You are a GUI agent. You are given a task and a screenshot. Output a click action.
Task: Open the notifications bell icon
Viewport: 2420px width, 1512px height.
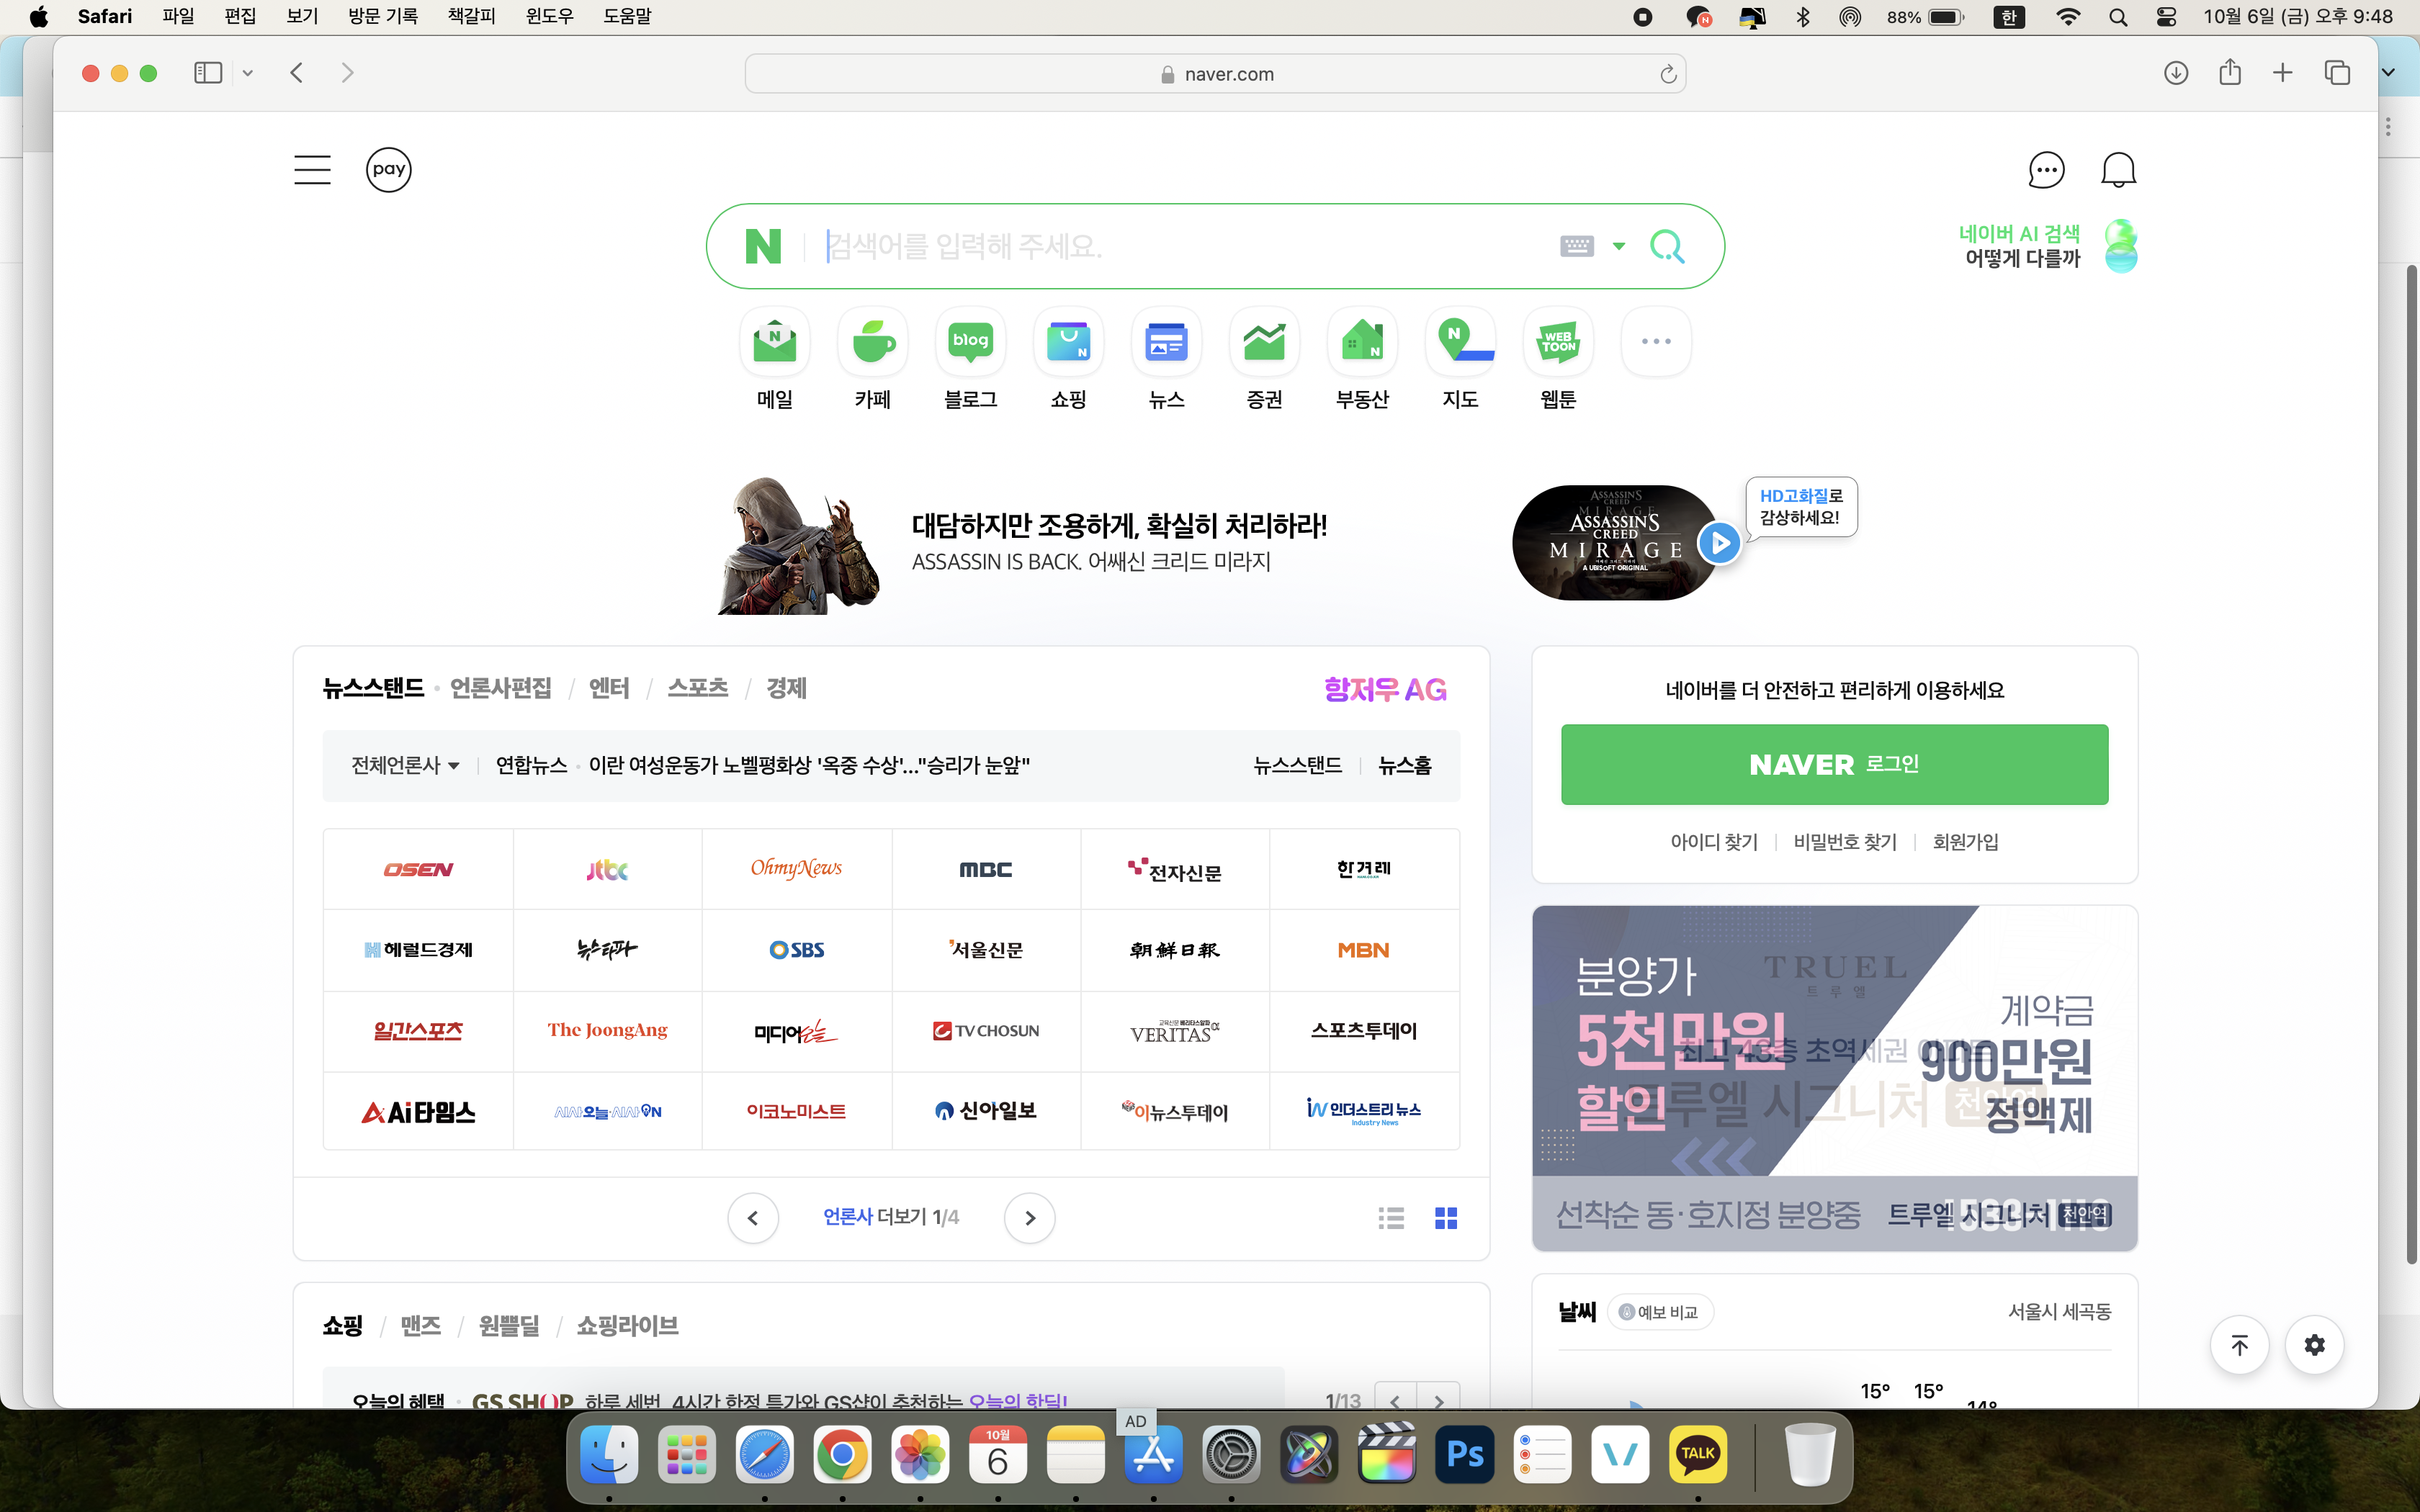point(2118,169)
